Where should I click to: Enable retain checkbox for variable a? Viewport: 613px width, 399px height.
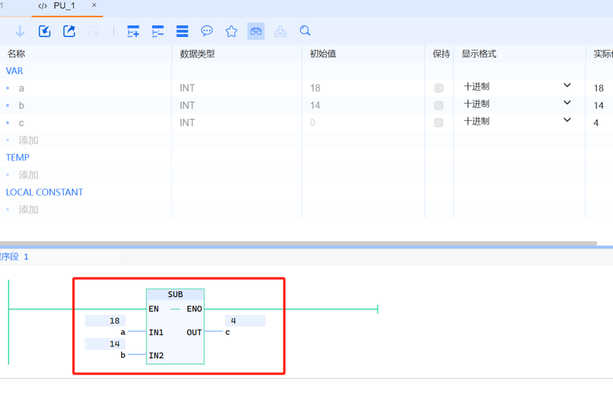click(439, 88)
